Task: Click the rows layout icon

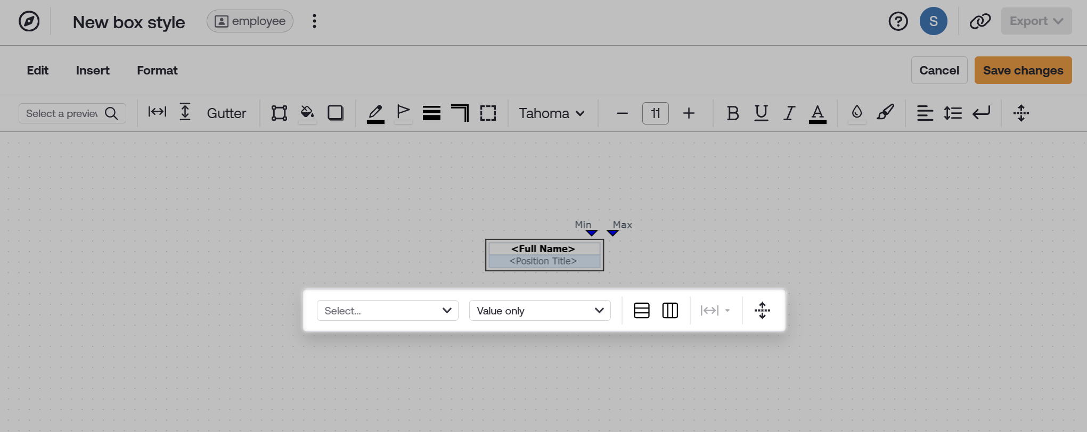Action: click(x=642, y=311)
